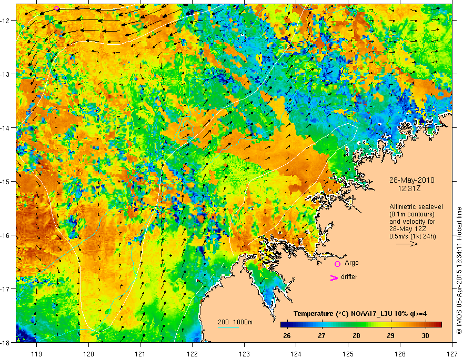
Task: Click the '200 1000m' depth label
Action: click(235, 322)
